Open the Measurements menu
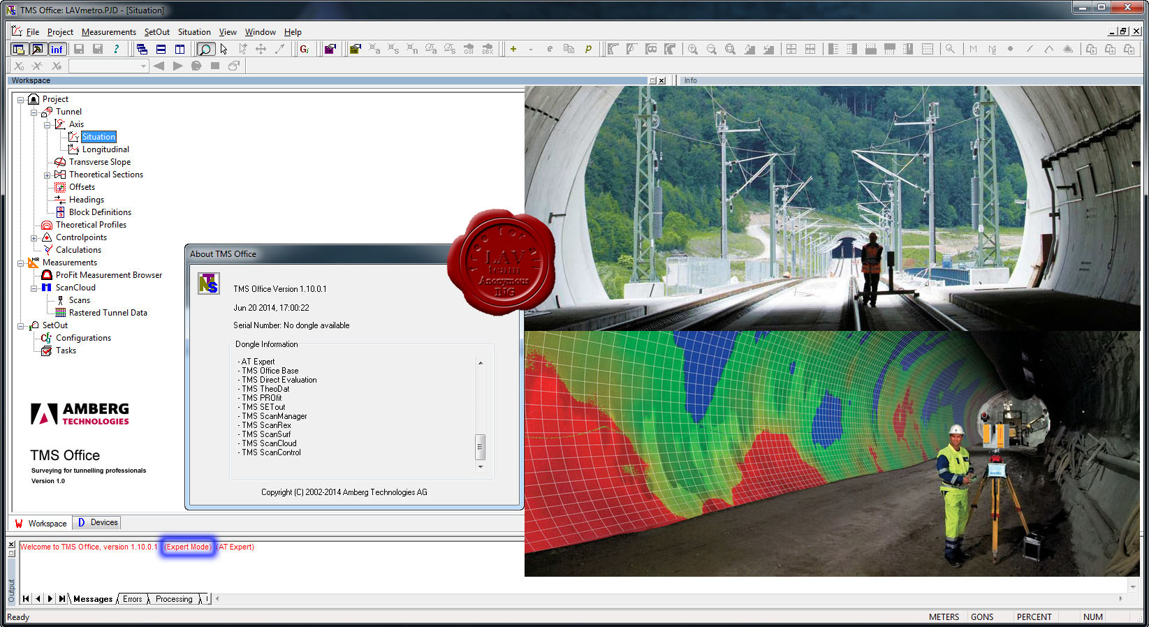 coord(109,32)
